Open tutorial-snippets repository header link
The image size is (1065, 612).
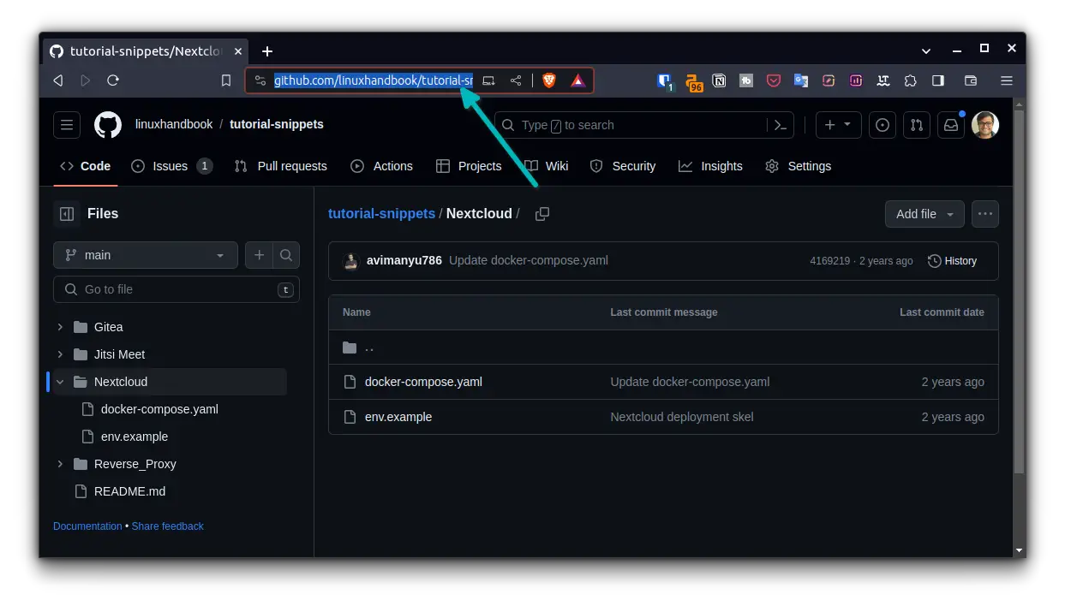pos(277,124)
